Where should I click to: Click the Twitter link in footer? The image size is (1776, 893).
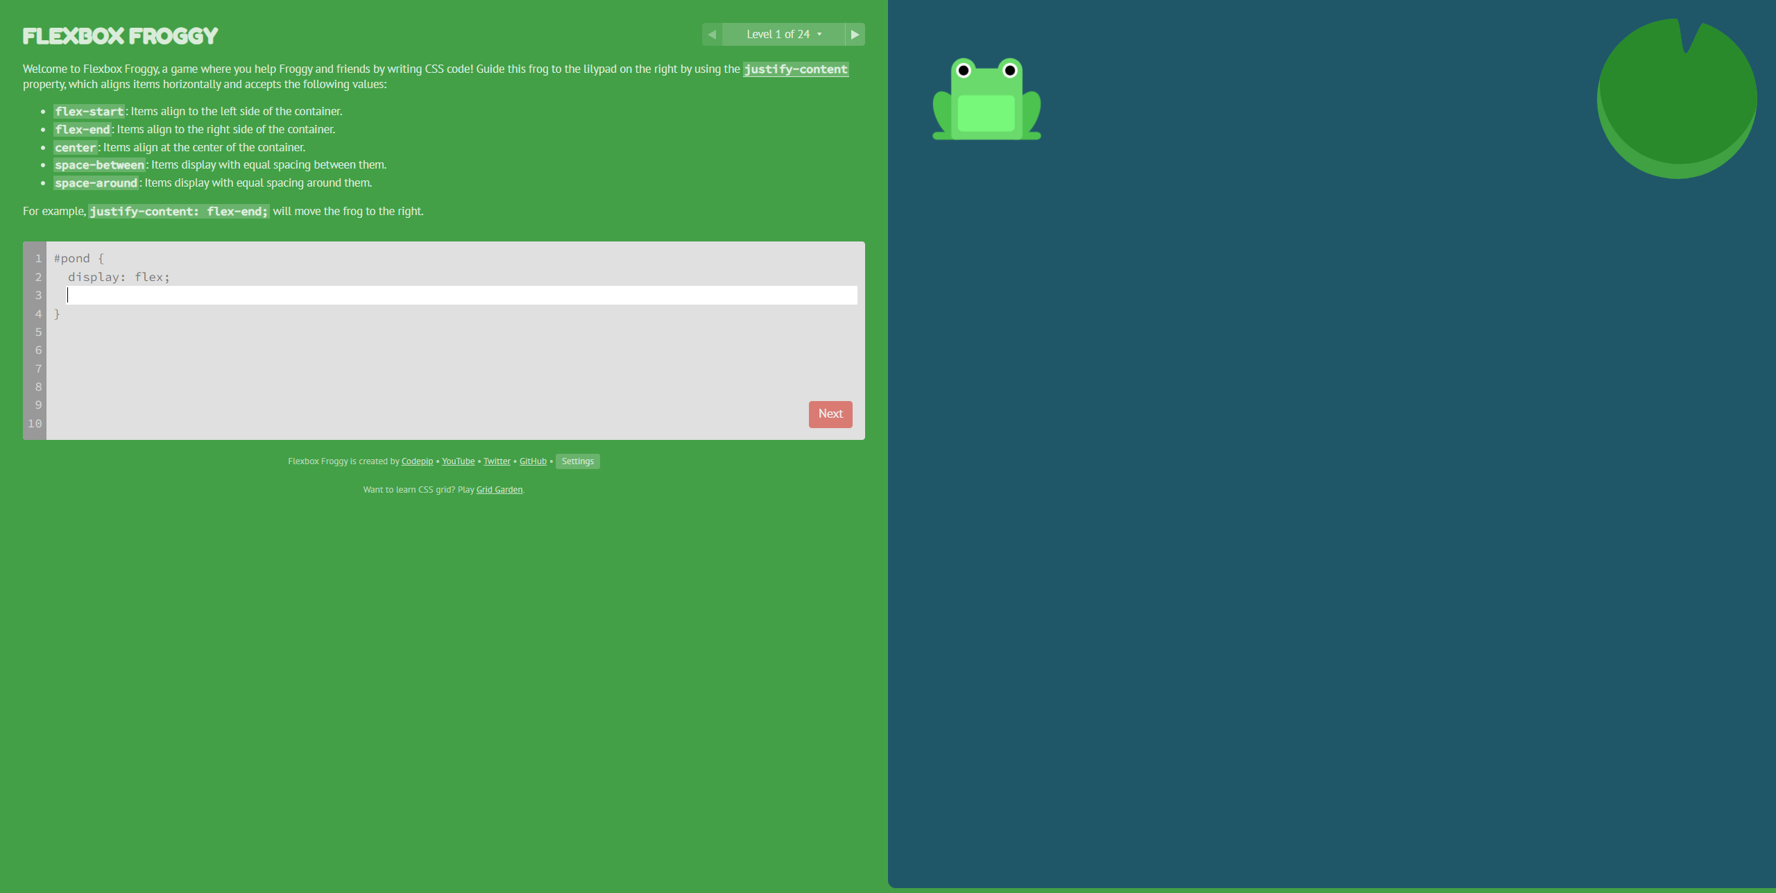tap(496, 460)
